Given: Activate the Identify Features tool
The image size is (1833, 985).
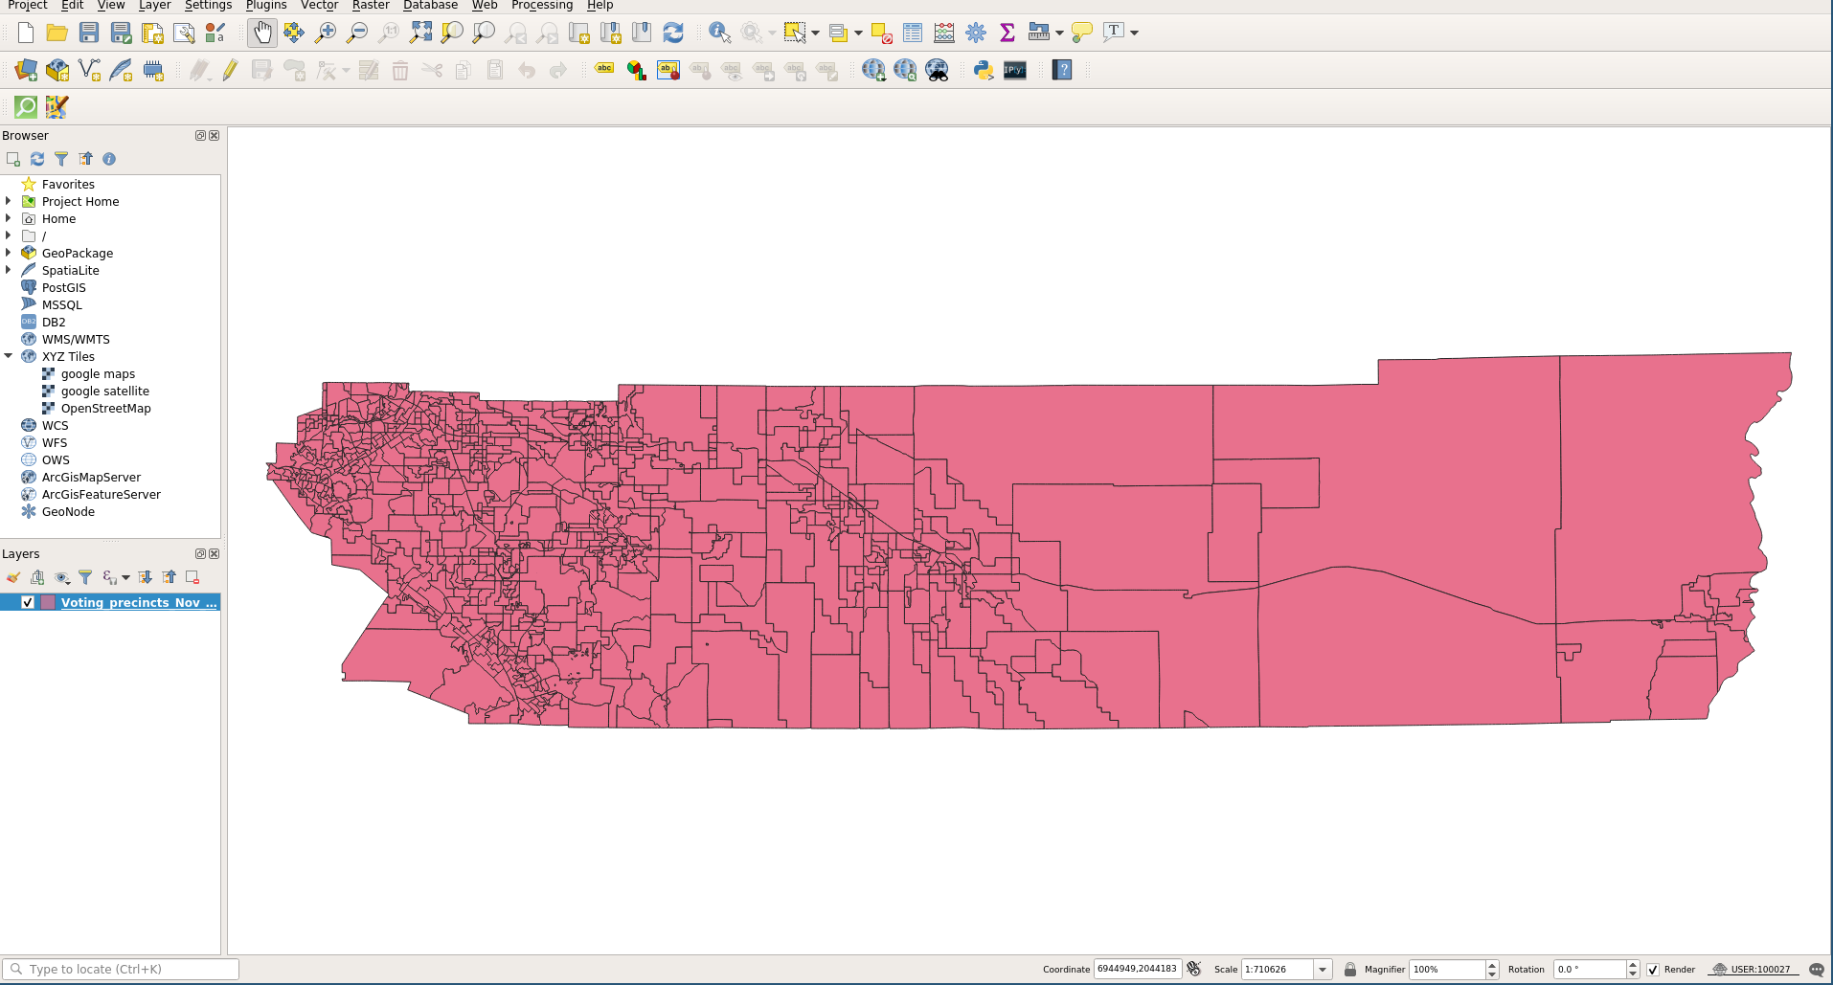Looking at the screenshot, I should pyautogui.click(x=718, y=32).
